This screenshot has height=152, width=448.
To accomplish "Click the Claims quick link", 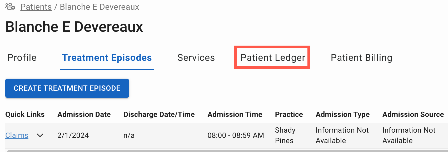I will tap(17, 135).
